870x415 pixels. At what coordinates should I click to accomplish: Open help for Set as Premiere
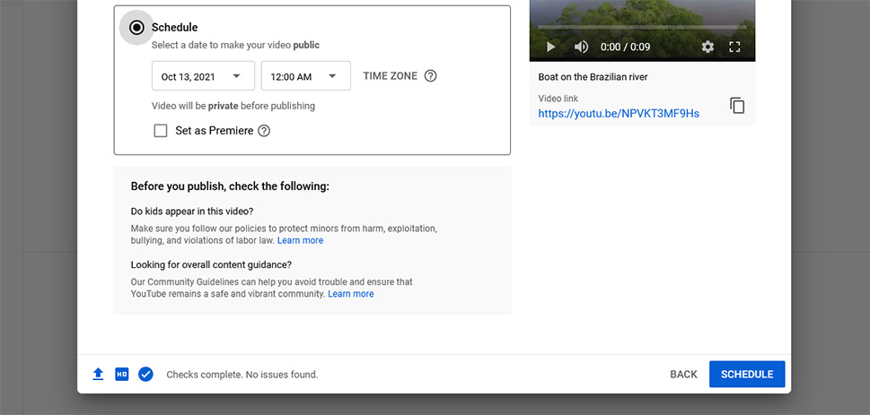(x=264, y=131)
